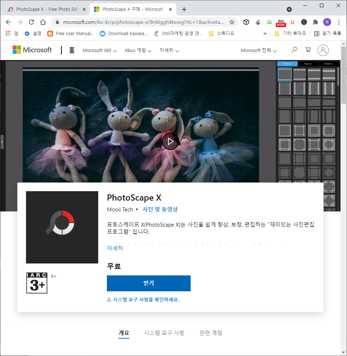Open the 읽기 목록 reading list
Viewport: 347px width, 356px height.
pos(328,34)
